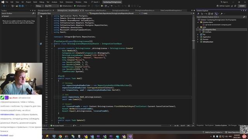Click the Visual Studio logo icon
The height and width of the screenshot is (139, 248).
point(3,2)
